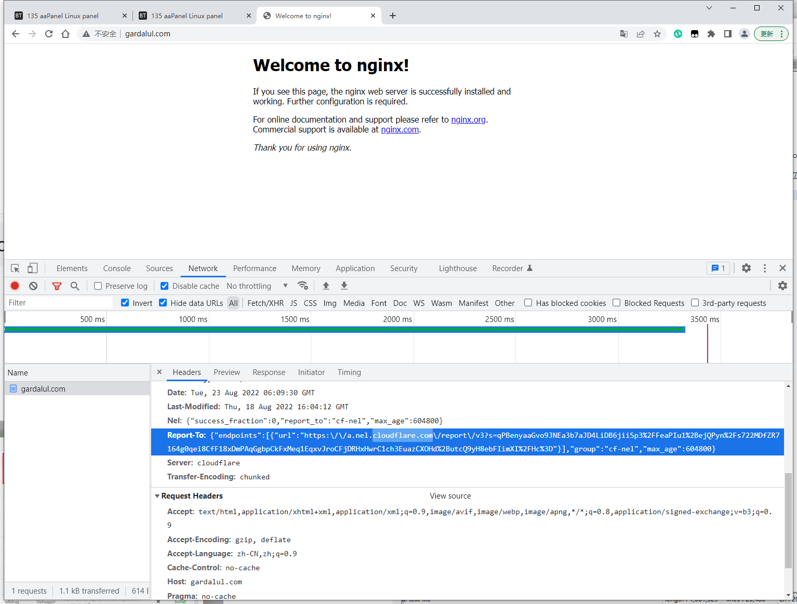797x604 pixels.
Task: Follow the nginx.org link
Action: click(x=468, y=119)
